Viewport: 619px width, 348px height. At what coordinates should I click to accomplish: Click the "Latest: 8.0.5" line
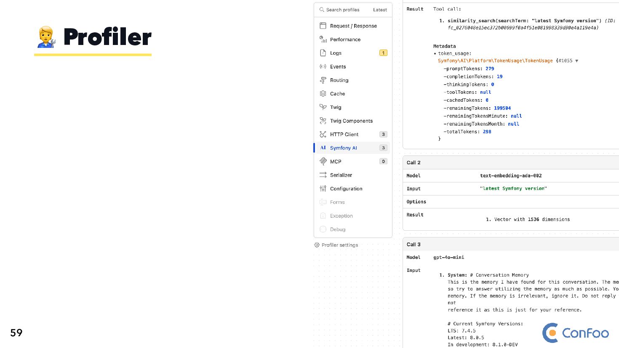pos(466,337)
